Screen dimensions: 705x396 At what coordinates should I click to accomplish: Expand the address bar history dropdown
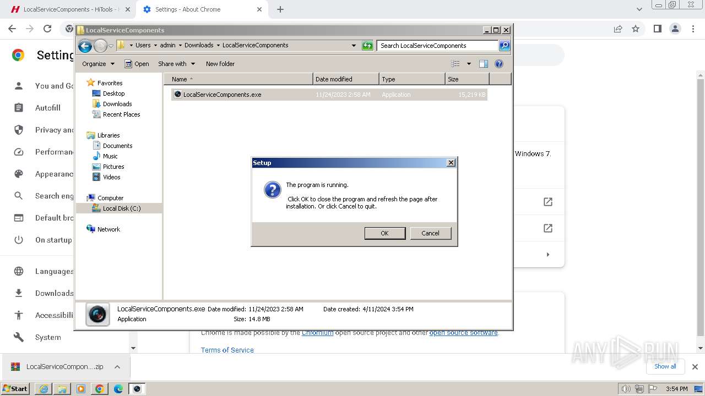coord(354,46)
